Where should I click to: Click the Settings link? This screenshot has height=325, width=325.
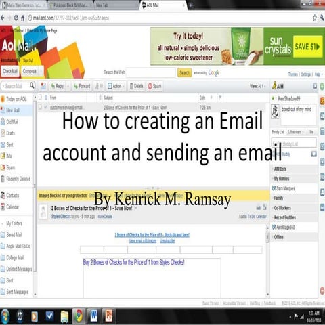(x=306, y=74)
